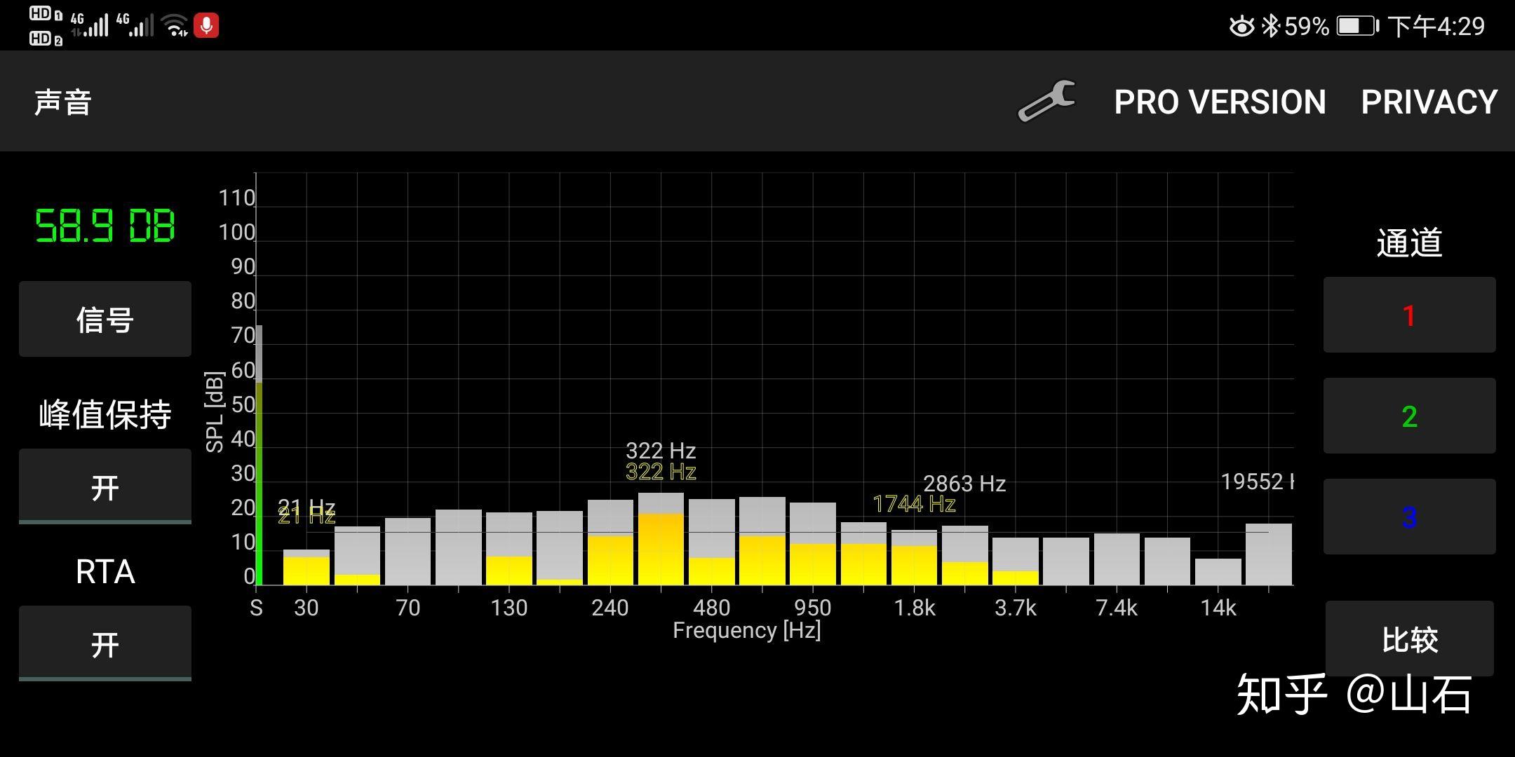The height and width of the screenshot is (757, 1515).
Task: Tap the red microphone recording icon
Action: pyautogui.click(x=206, y=26)
